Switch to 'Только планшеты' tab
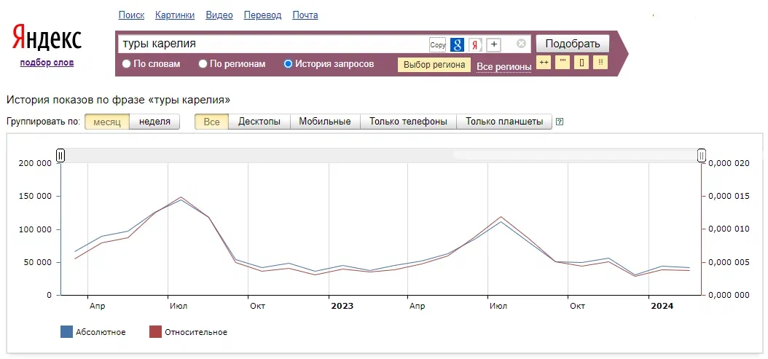 tap(504, 122)
